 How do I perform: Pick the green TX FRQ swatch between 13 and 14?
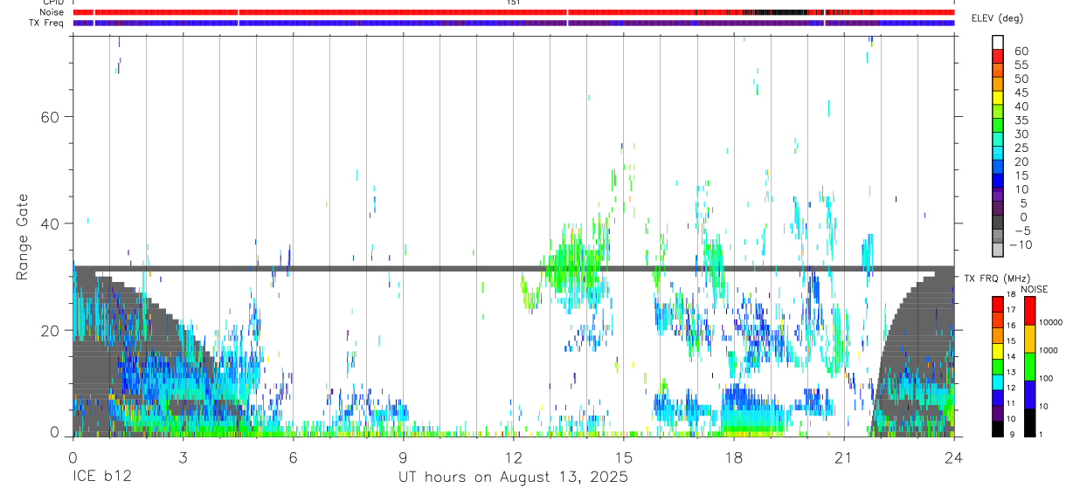pyautogui.click(x=998, y=366)
